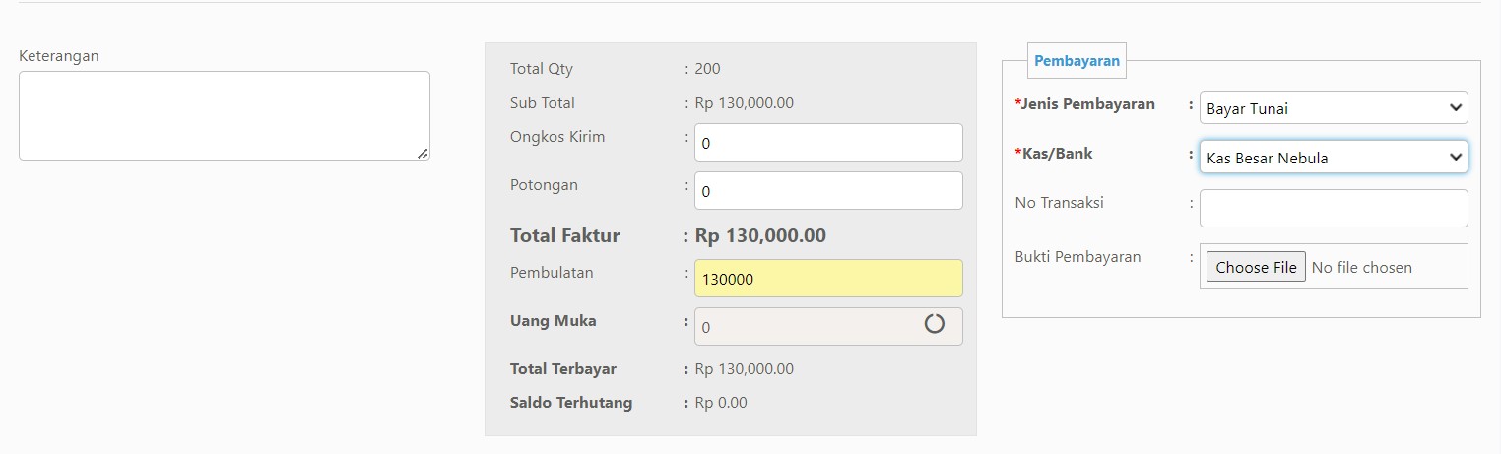The height and width of the screenshot is (454, 1501).
Task: Click the Saldo Terhutang Rp 0.00 value
Action: (x=721, y=402)
